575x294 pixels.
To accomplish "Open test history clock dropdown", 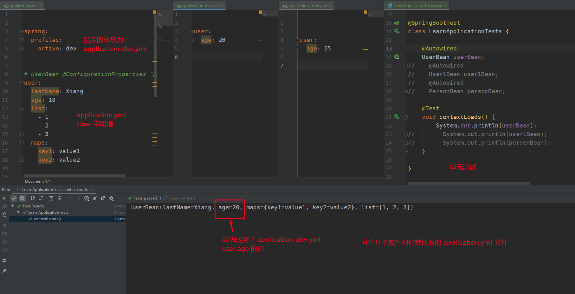I will coord(87,198).
